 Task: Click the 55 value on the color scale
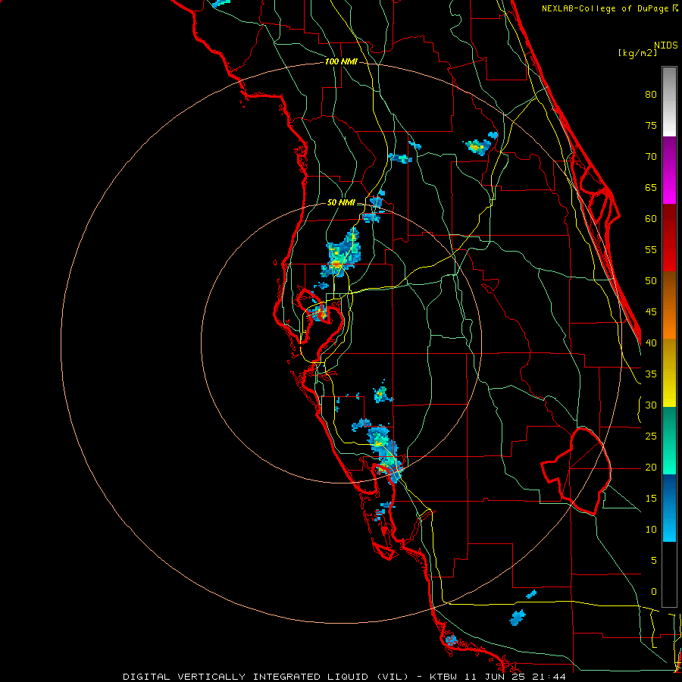(x=651, y=250)
